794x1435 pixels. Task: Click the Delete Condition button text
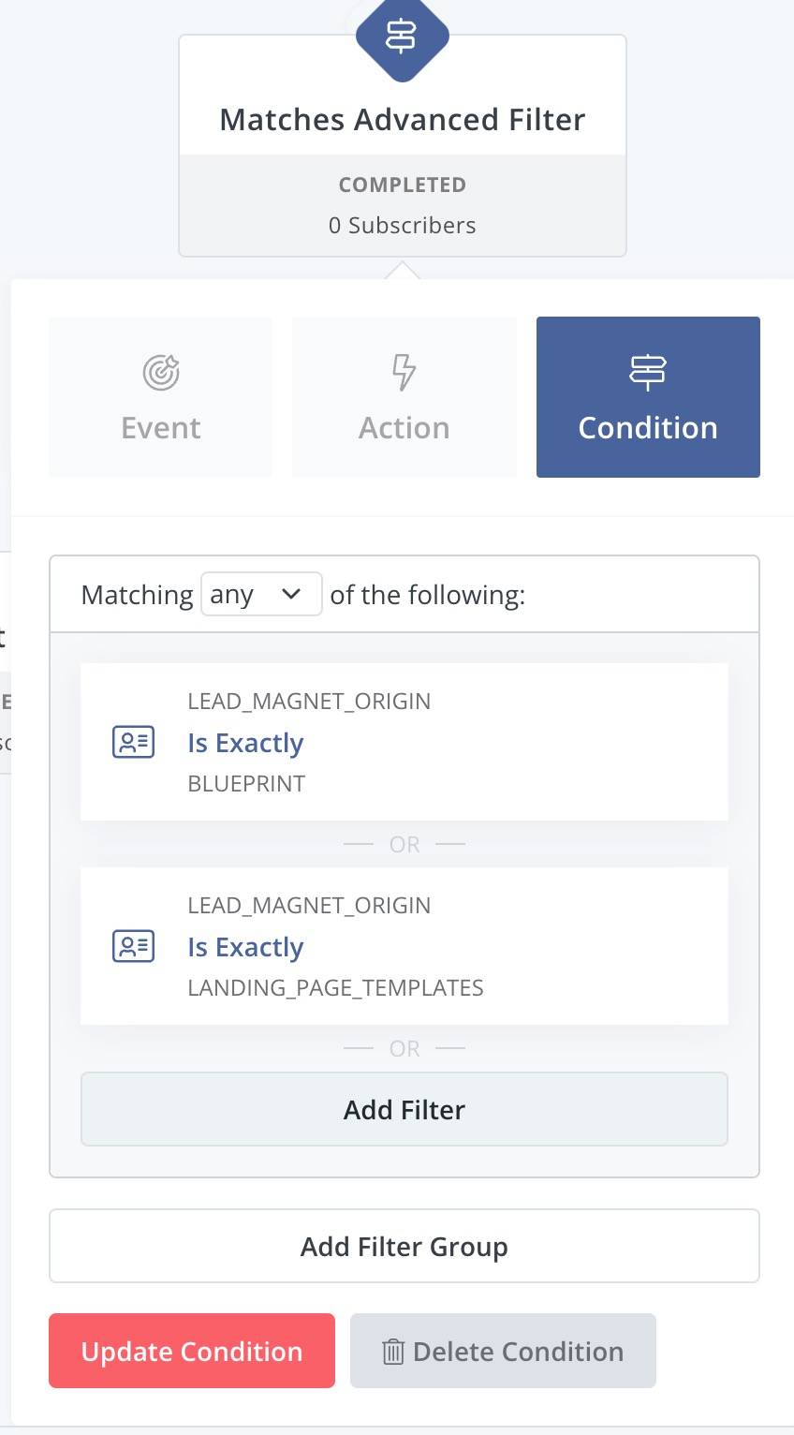518,1352
